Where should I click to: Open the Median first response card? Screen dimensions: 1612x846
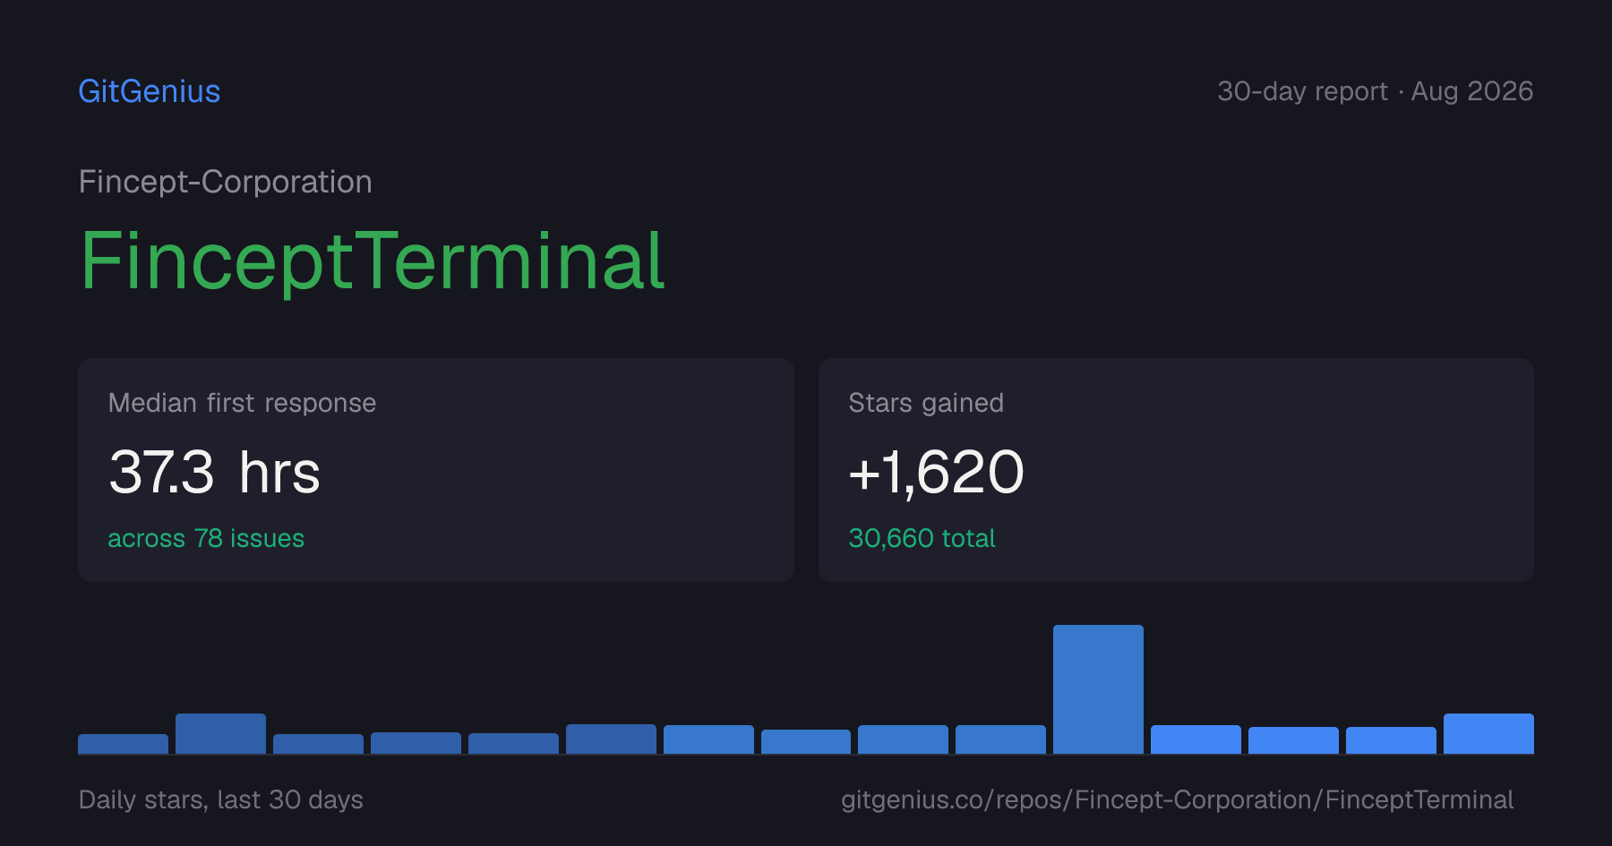436,470
